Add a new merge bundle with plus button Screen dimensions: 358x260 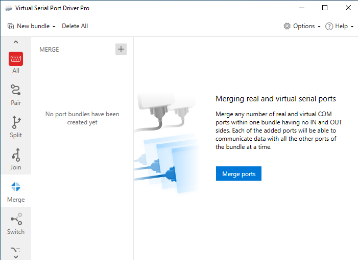coord(121,49)
